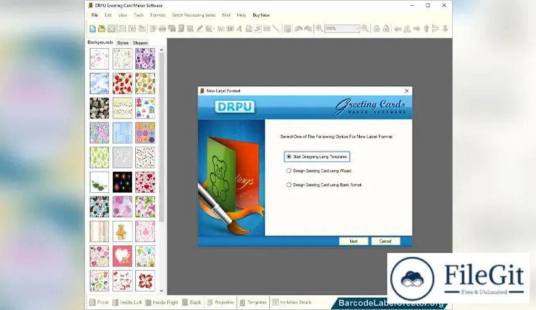Open the Properties panel button

pos(221,302)
